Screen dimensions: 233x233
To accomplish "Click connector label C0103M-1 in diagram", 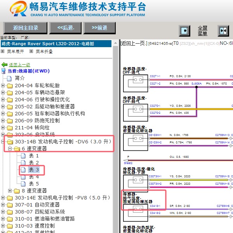I will (155, 135).
